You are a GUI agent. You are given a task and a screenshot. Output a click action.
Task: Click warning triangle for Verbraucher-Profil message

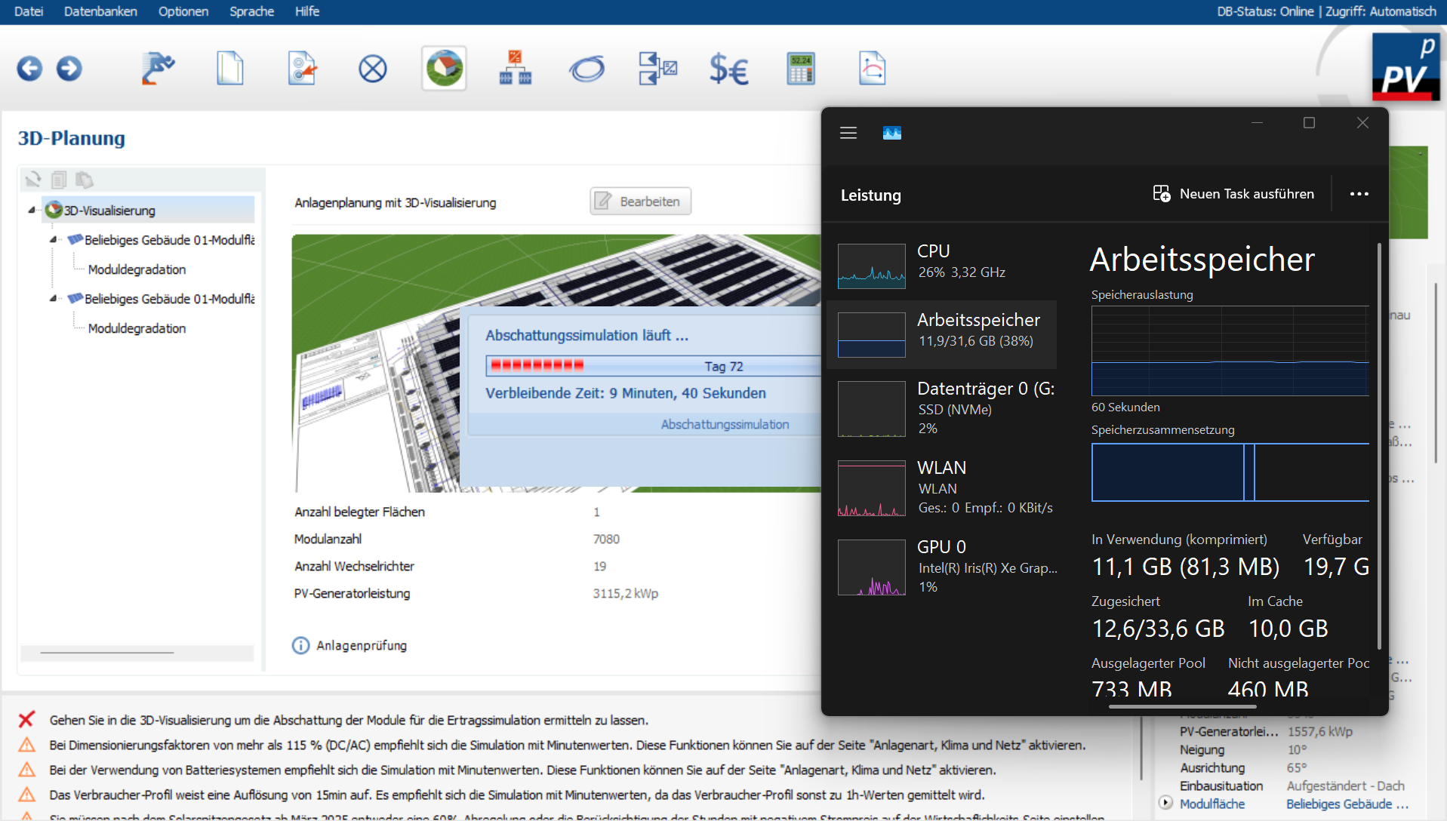pyautogui.click(x=26, y=795)
